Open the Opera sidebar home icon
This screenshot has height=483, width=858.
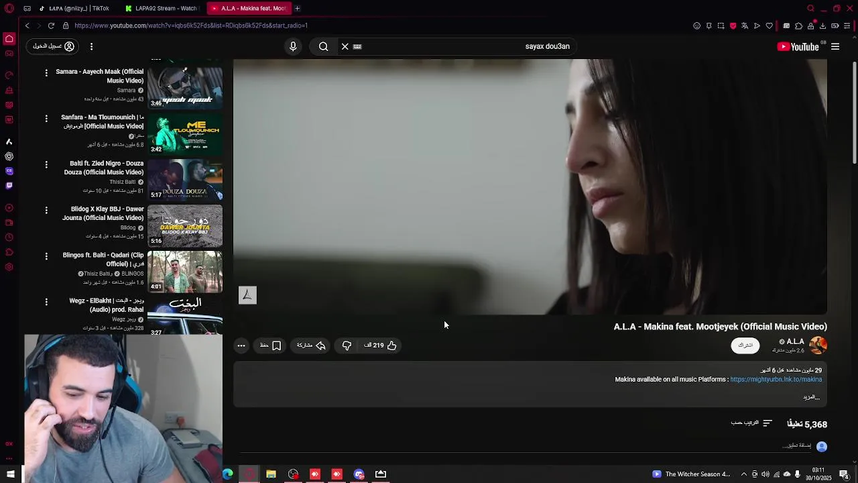pos(9,39)
